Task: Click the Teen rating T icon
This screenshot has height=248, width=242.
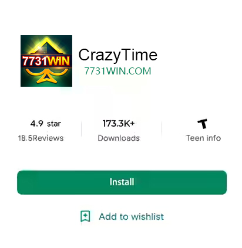Action: coord(202,124)
